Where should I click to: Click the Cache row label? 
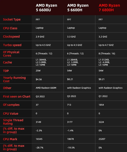(7, 62)
